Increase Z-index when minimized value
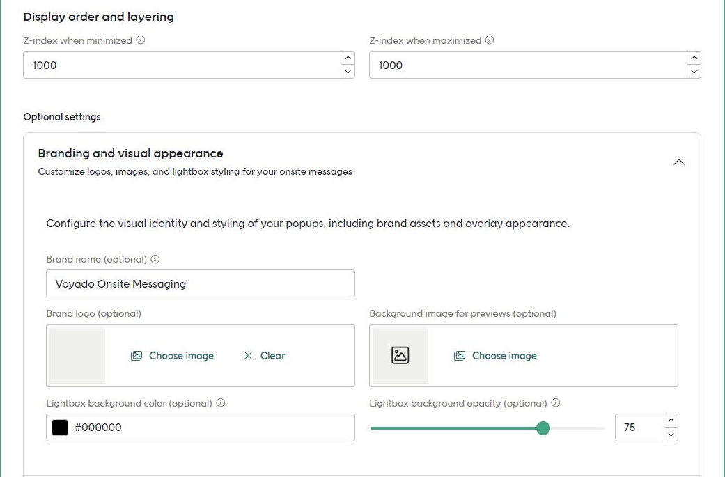725x477 pixels. click(x=348, y=58)
